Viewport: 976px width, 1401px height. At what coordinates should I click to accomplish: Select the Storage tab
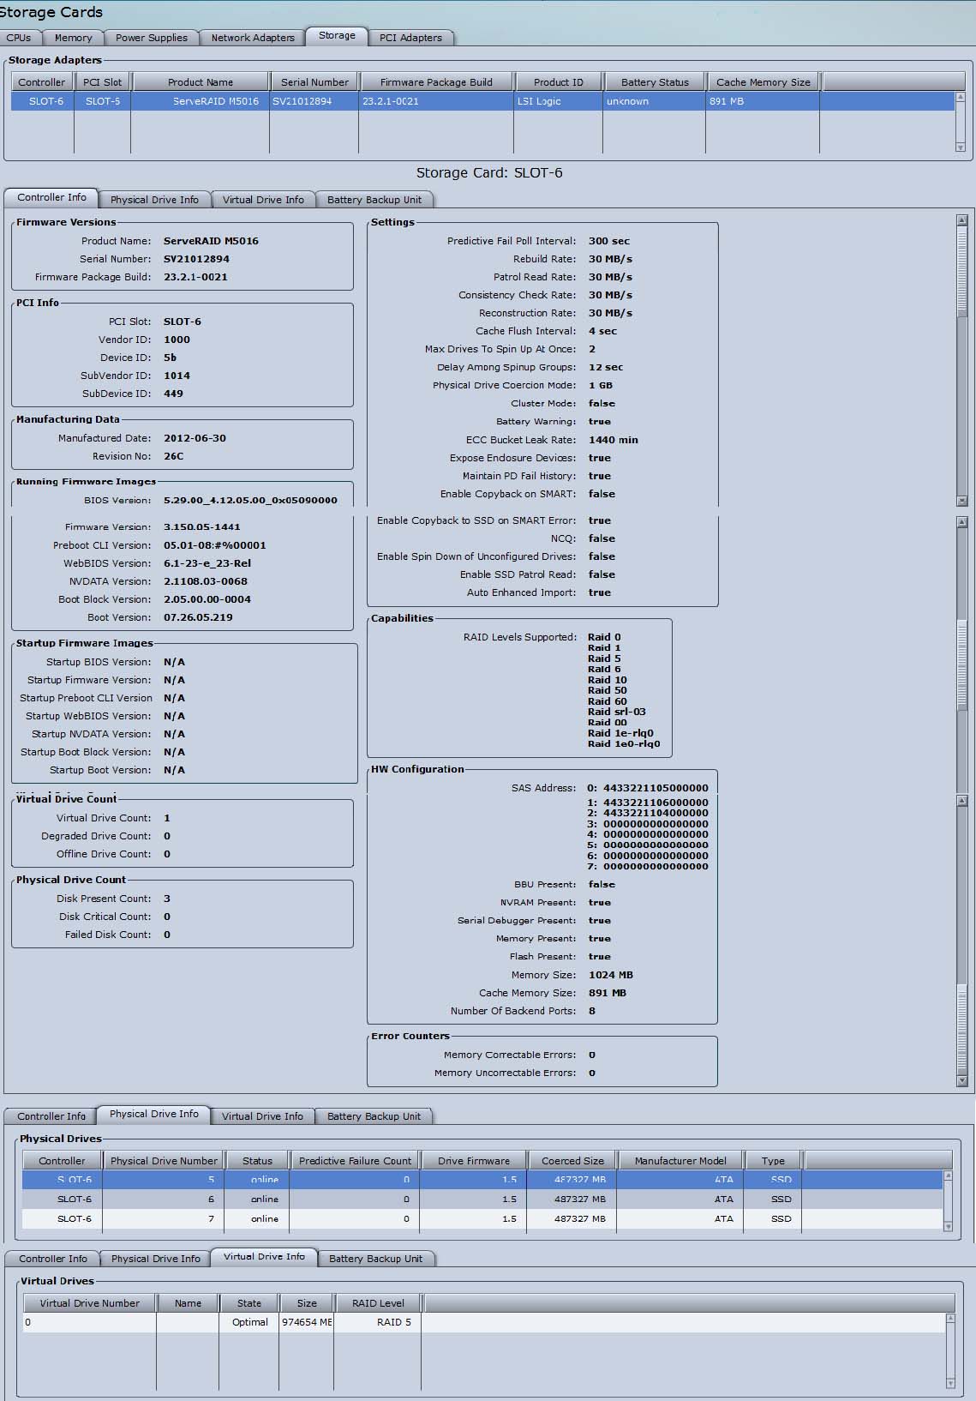pos(337,36)
